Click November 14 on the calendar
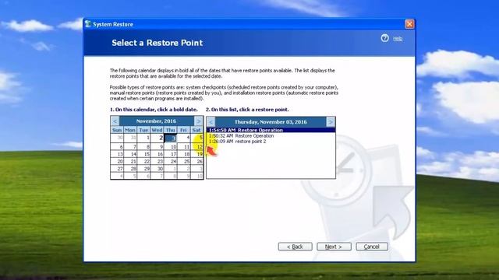Screen dimensions: 499x280 click(x=130, y=154)
